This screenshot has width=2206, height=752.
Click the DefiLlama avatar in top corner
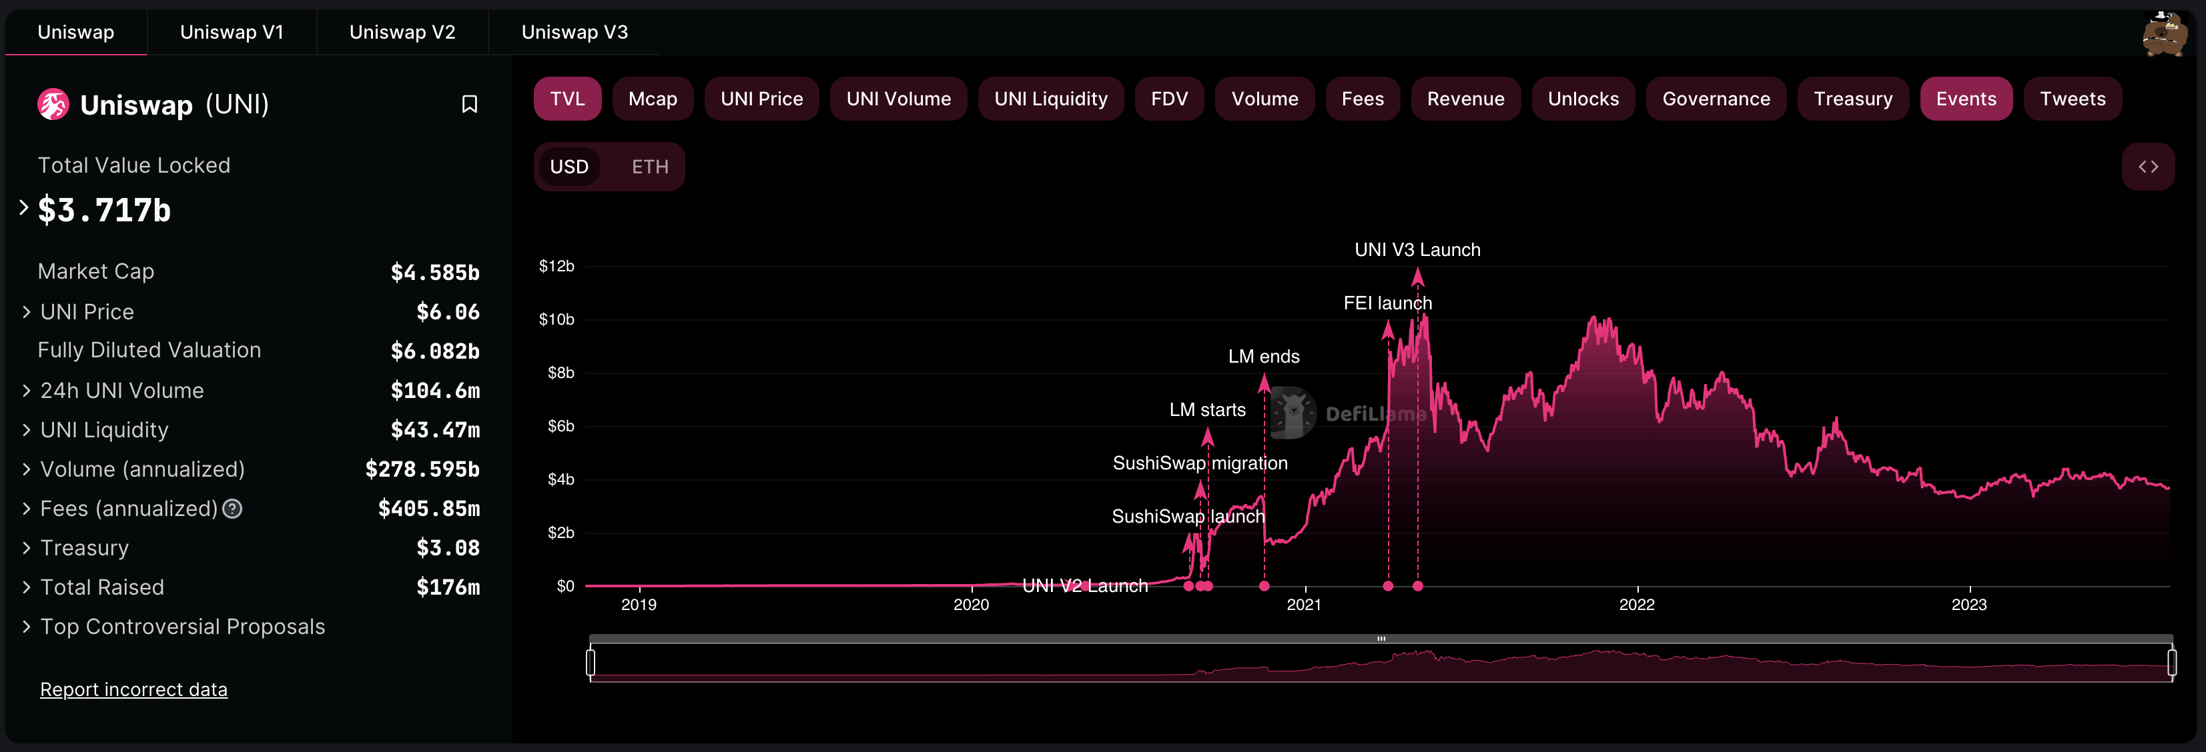click(2164, 34)
